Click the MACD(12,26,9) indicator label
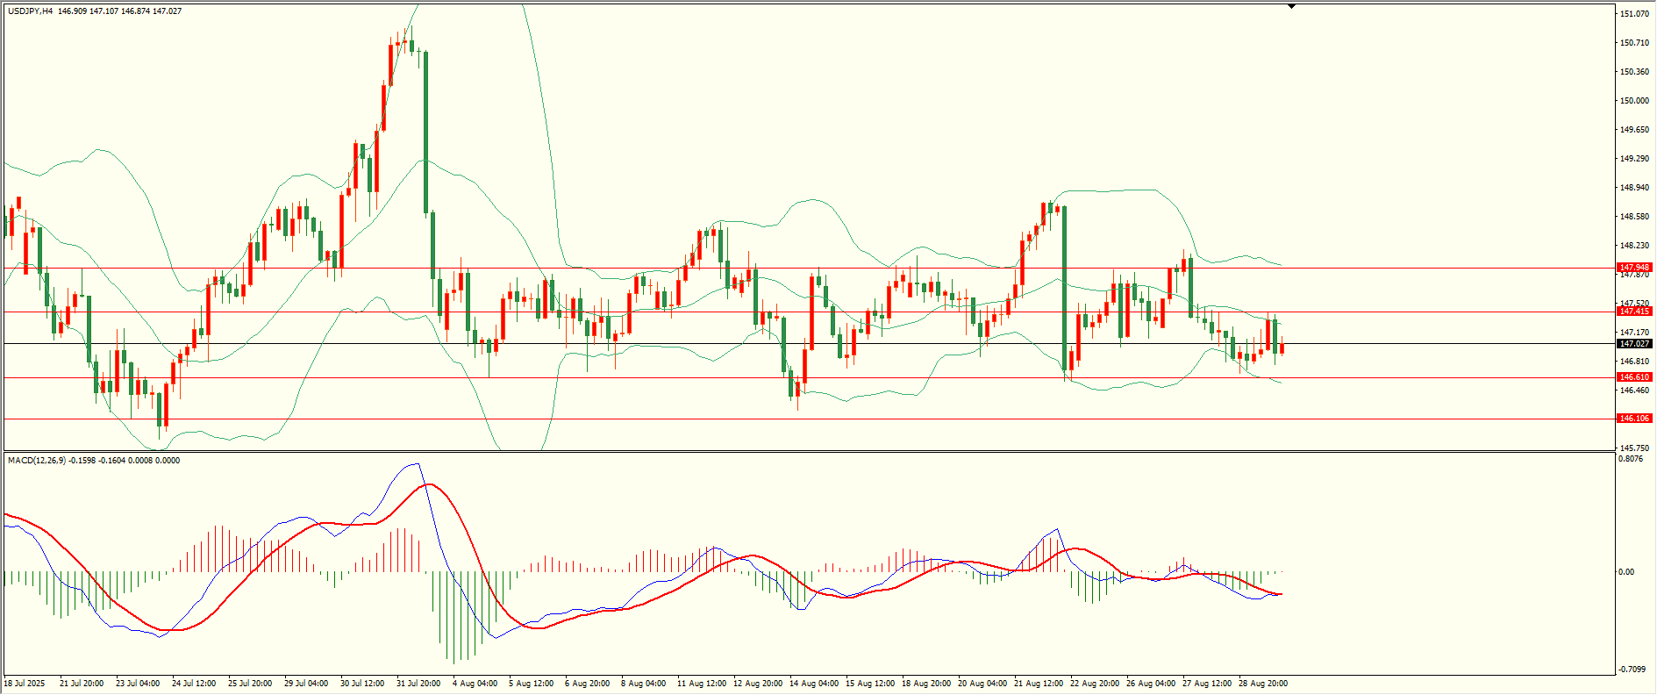The image size is (1657, 695). [36, 461]
